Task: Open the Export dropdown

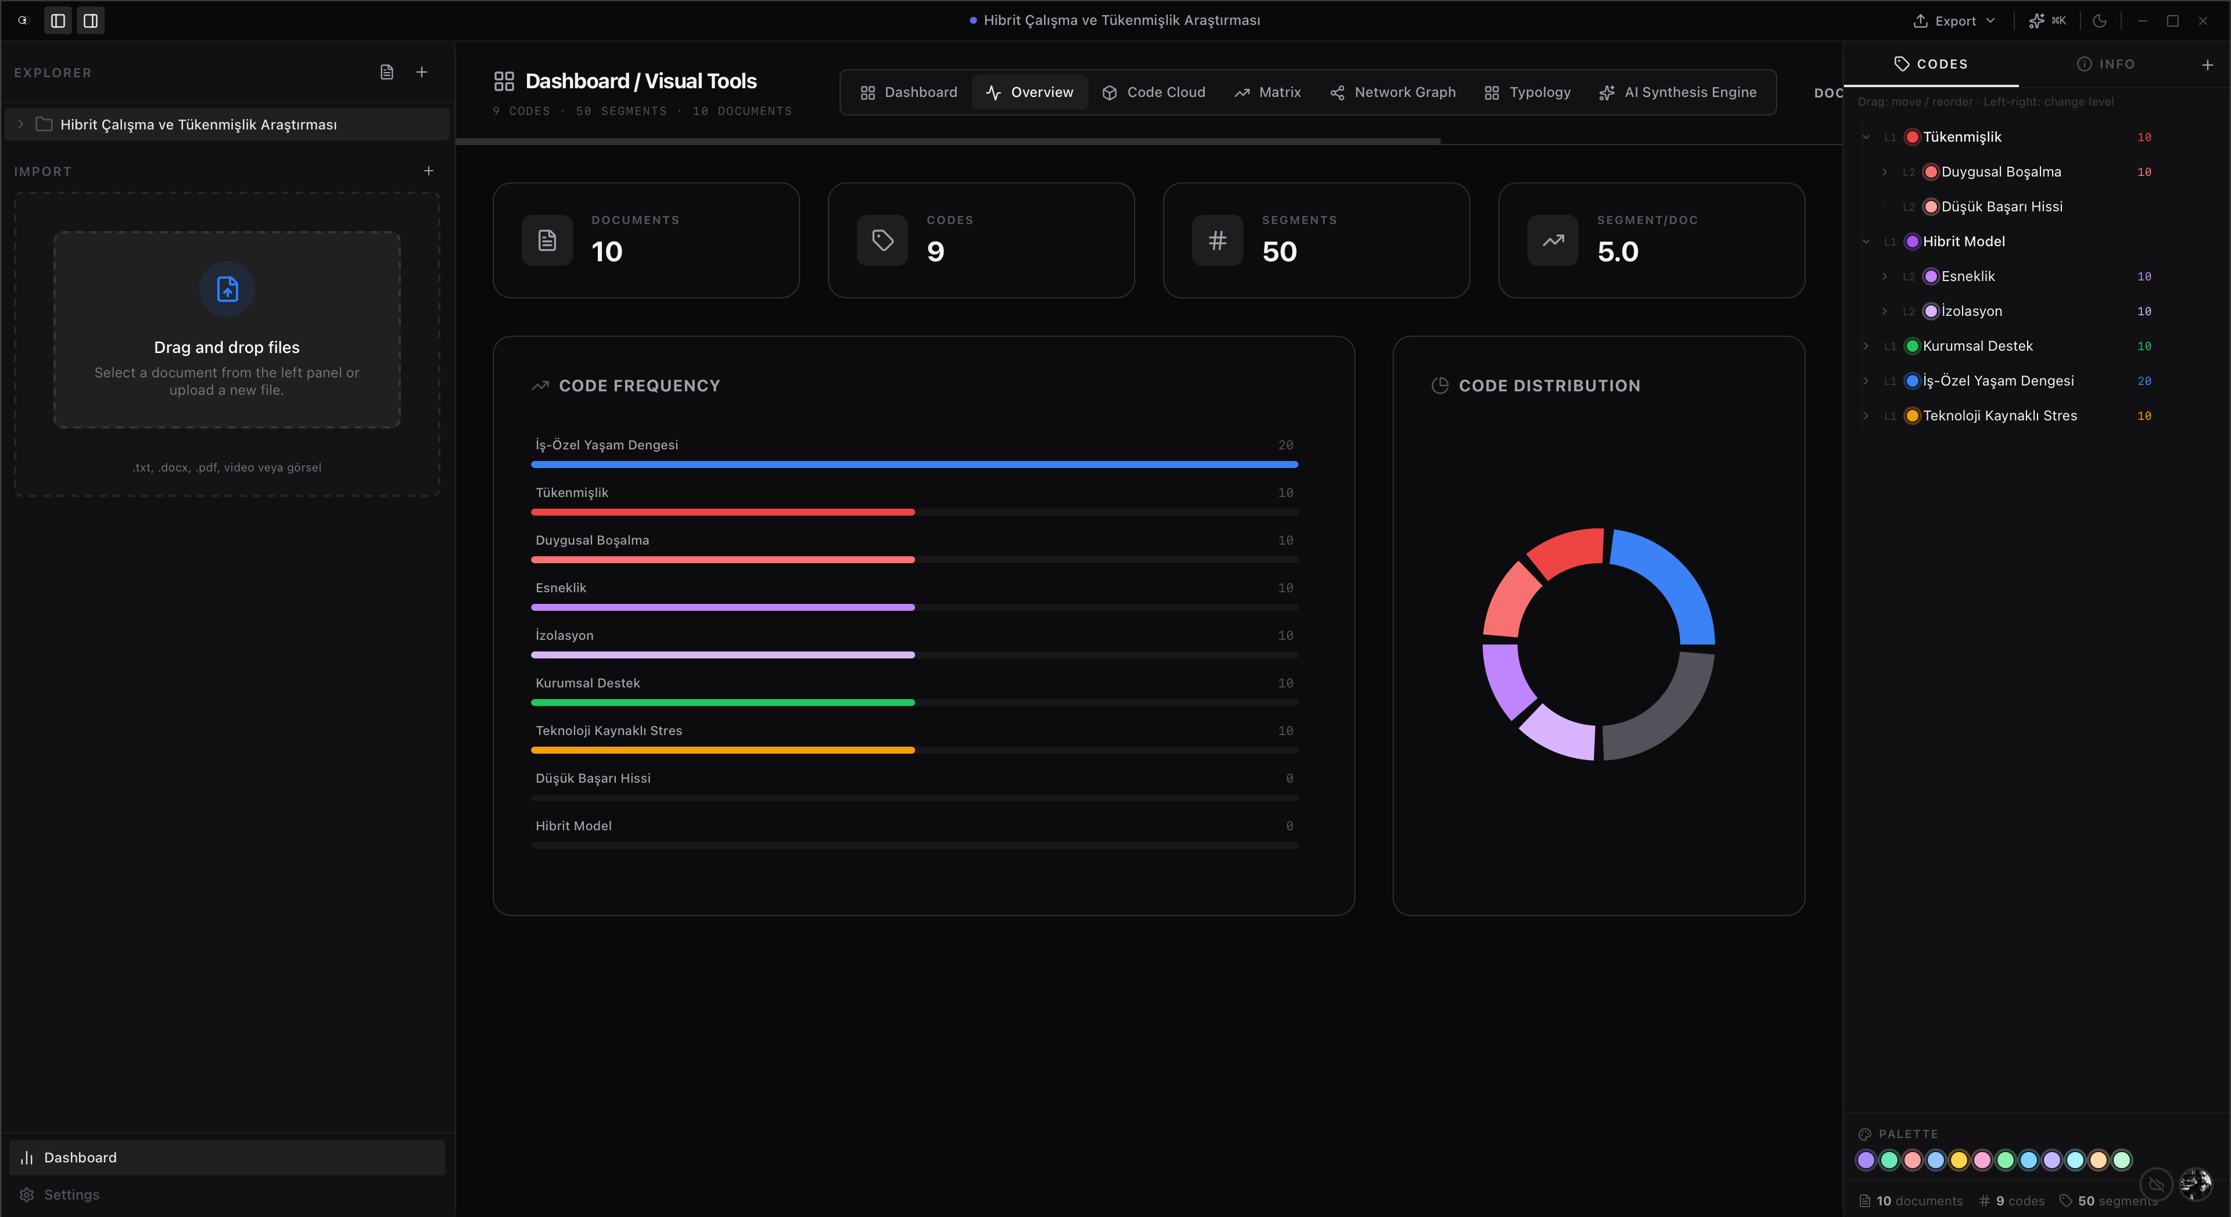Action: [1954, 20]
